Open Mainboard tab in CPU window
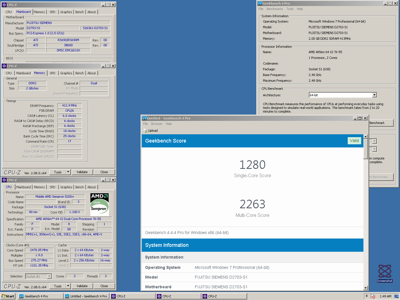Image resolution: width=400 pixels, height=300 pixels. point(23,187)
